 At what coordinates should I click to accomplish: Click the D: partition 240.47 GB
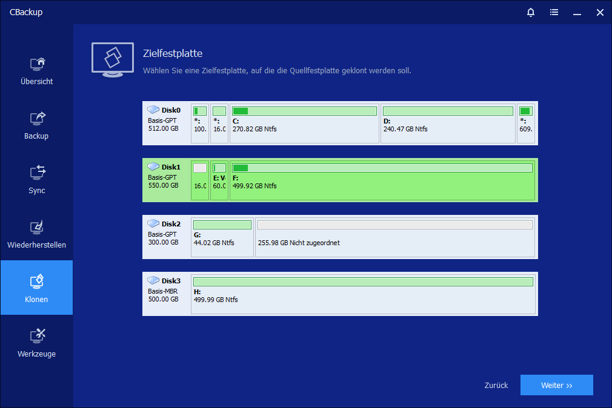click(448, 123)
